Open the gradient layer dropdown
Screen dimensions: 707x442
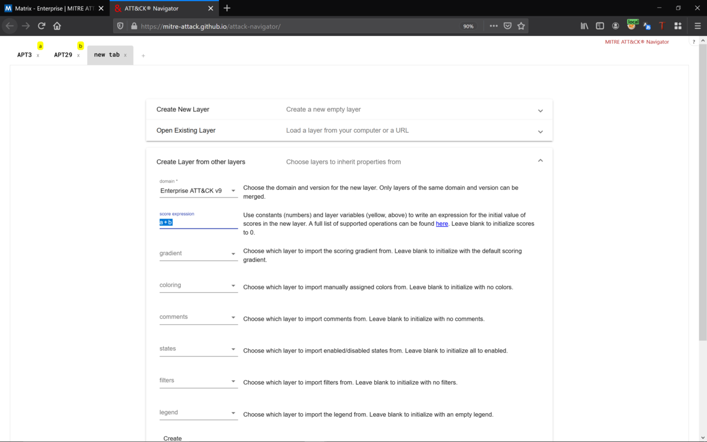pos(199,254)
